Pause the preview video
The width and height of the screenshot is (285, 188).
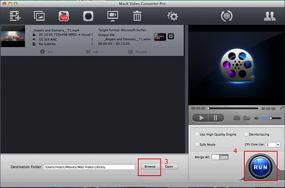(216, 118)
